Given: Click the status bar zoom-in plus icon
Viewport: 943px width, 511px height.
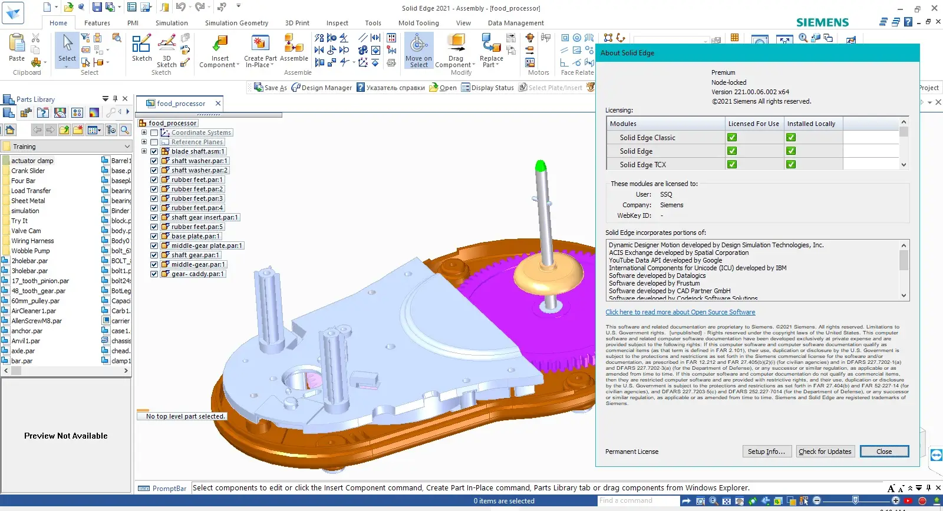Looking at the screenshot, I should [x=896, y=500].
